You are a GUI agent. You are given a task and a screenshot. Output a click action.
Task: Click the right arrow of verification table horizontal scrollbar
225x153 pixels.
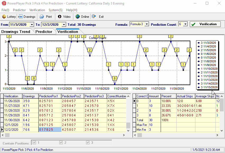pos(124,135)
